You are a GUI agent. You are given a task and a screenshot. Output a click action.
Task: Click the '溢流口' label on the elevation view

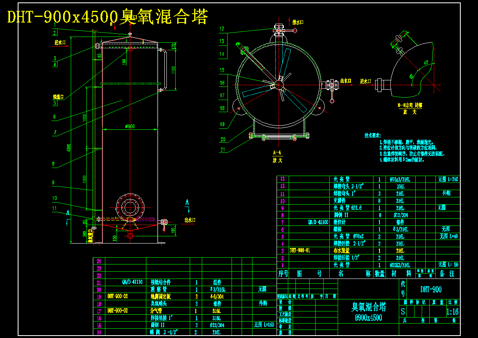pyautogui.click(x=58, y=97)
